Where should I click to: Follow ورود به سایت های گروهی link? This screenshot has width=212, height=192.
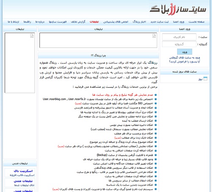[184, 58]
